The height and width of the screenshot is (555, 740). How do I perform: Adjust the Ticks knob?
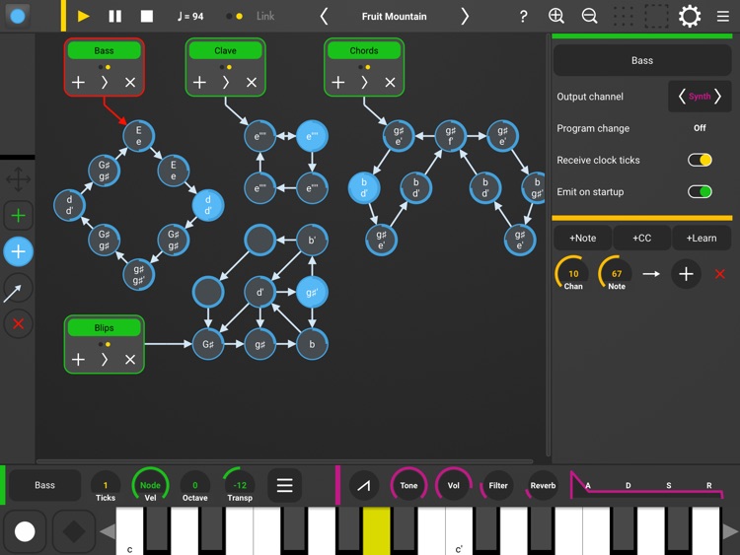pos(106,486)
